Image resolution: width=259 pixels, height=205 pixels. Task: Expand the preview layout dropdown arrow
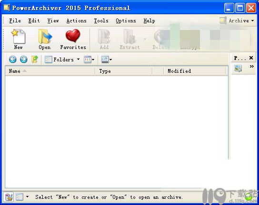110,59
